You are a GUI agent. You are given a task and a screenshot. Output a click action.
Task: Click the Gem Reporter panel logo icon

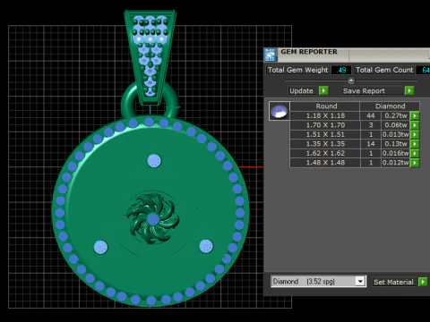271,55
